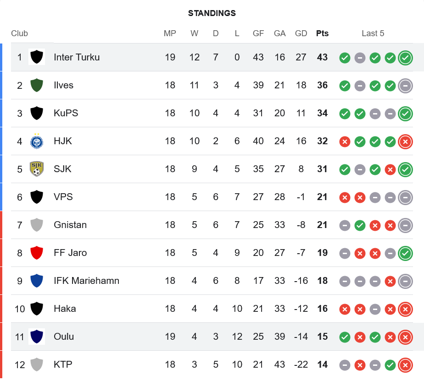Click Oulu navy shield logo
The height and width of the screenshot is (386, 424).
[x=37, y=337]
